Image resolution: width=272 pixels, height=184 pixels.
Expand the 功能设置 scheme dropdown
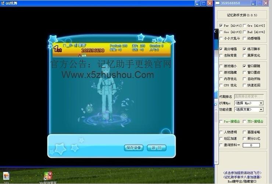coord(248,109)
